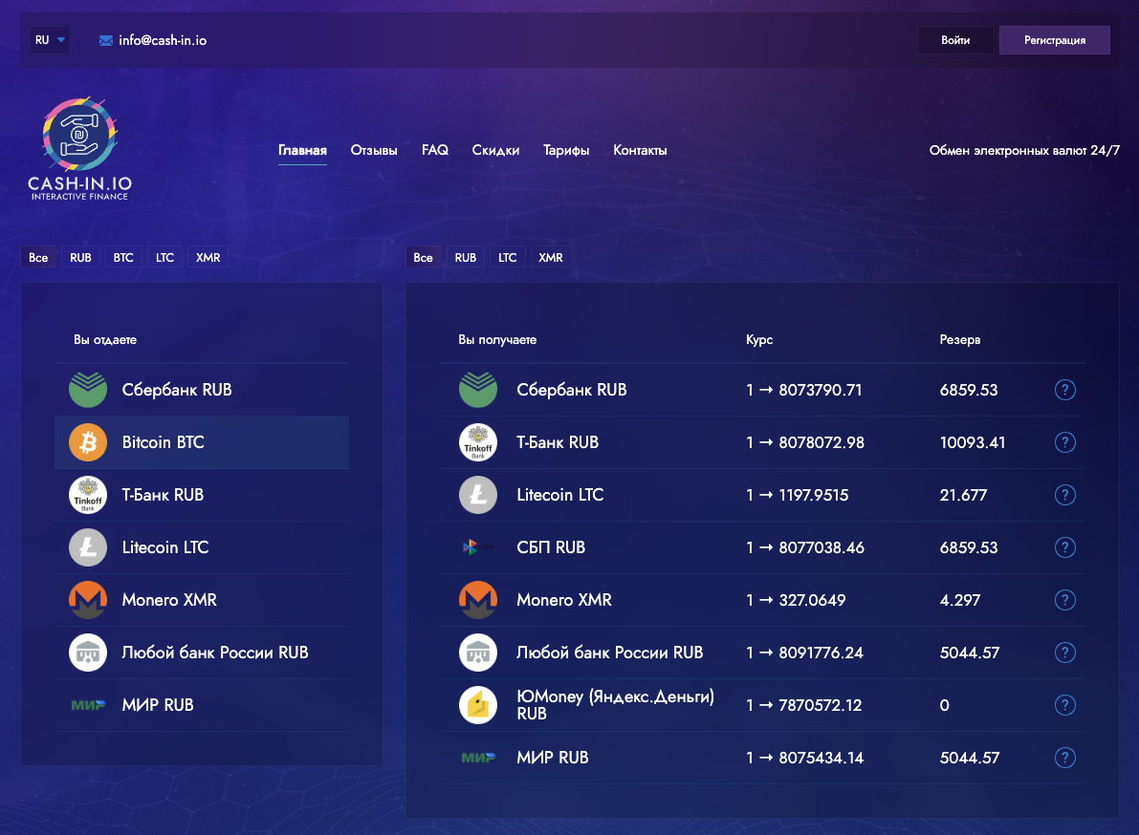Select Любой банк России RUB to give
This screenshot has height=835, width=1139.
(x=215, y=653)
